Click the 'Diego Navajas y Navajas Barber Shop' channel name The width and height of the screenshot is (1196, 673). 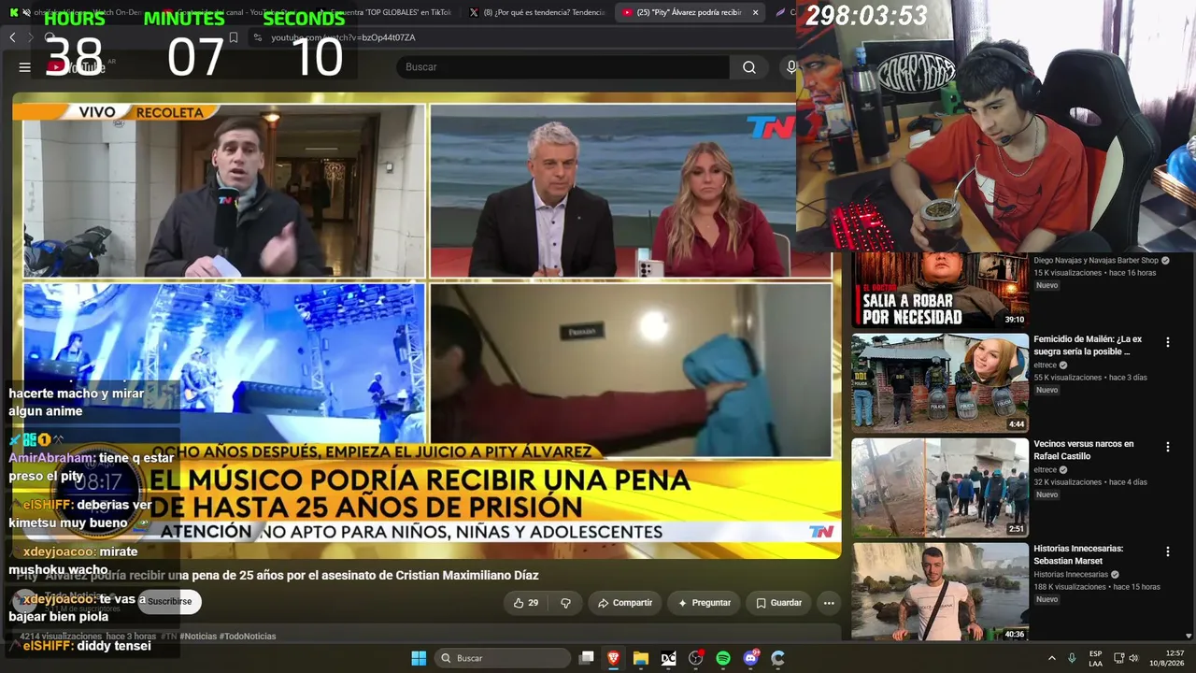pos(1096,261)
